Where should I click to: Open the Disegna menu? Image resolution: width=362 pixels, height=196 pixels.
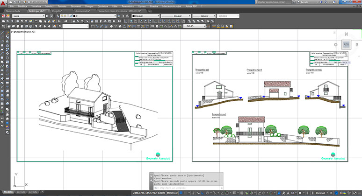(89, 6)
